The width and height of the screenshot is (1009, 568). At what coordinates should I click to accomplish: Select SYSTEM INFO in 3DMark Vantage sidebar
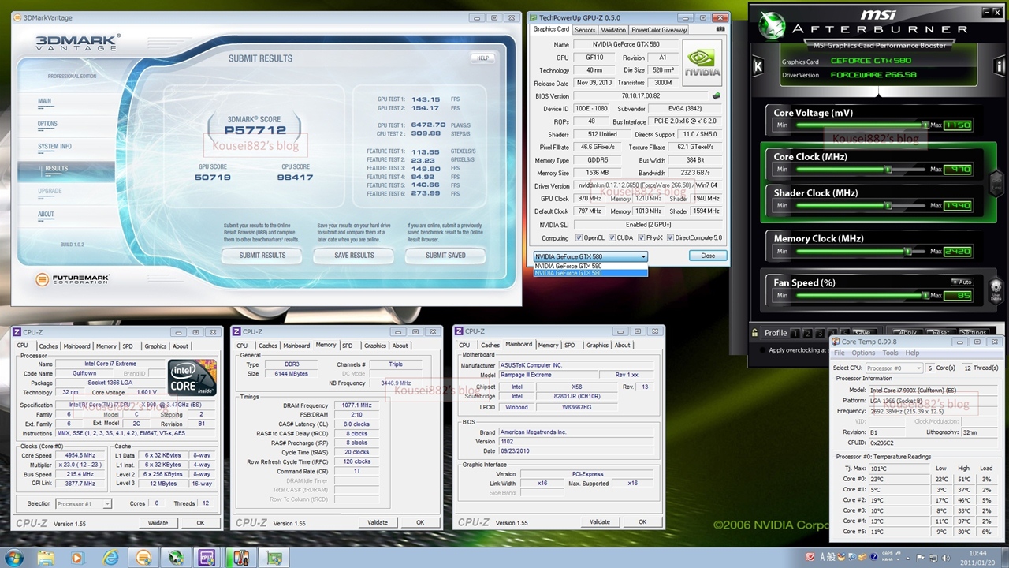[54, 146]
